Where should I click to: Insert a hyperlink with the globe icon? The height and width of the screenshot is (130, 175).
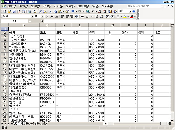pyautogui.click(x=88, y=11)
